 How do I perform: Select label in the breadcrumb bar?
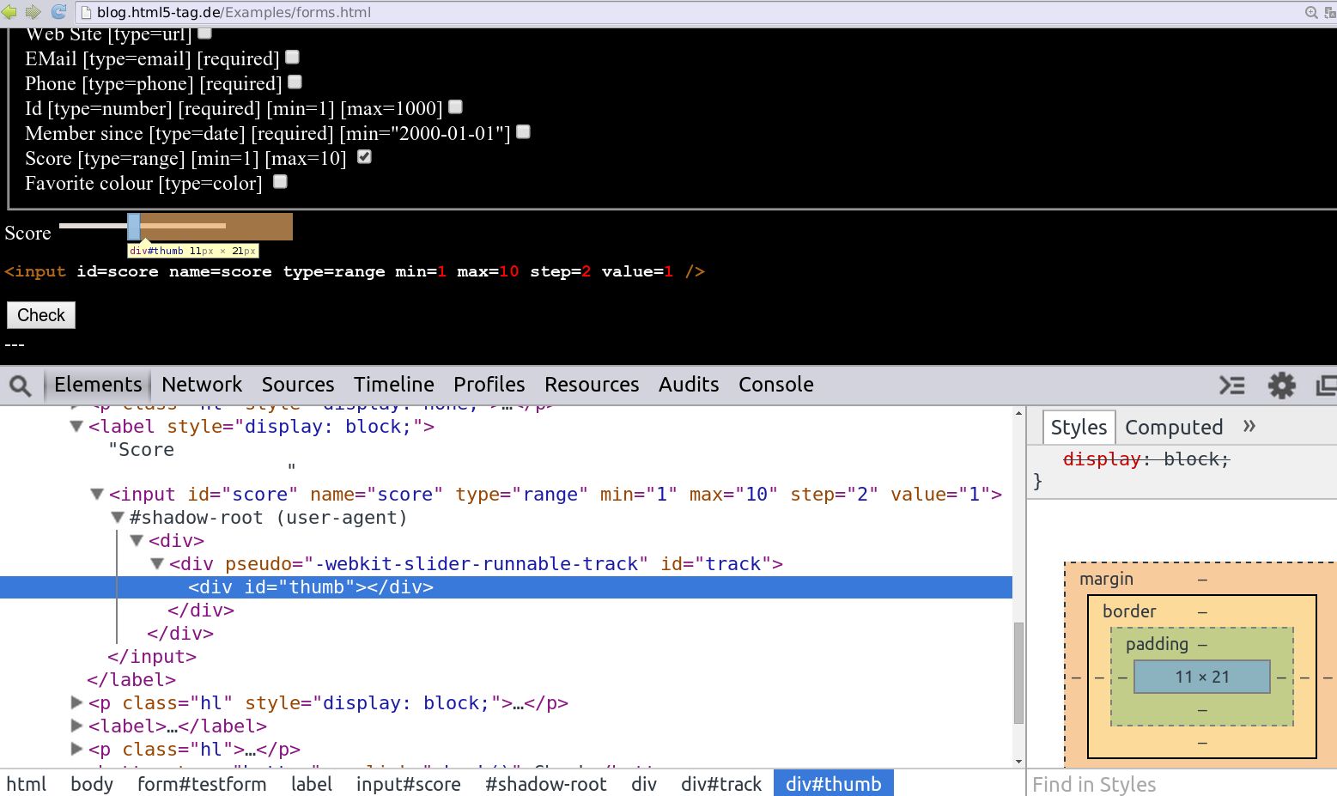point(312,784)
